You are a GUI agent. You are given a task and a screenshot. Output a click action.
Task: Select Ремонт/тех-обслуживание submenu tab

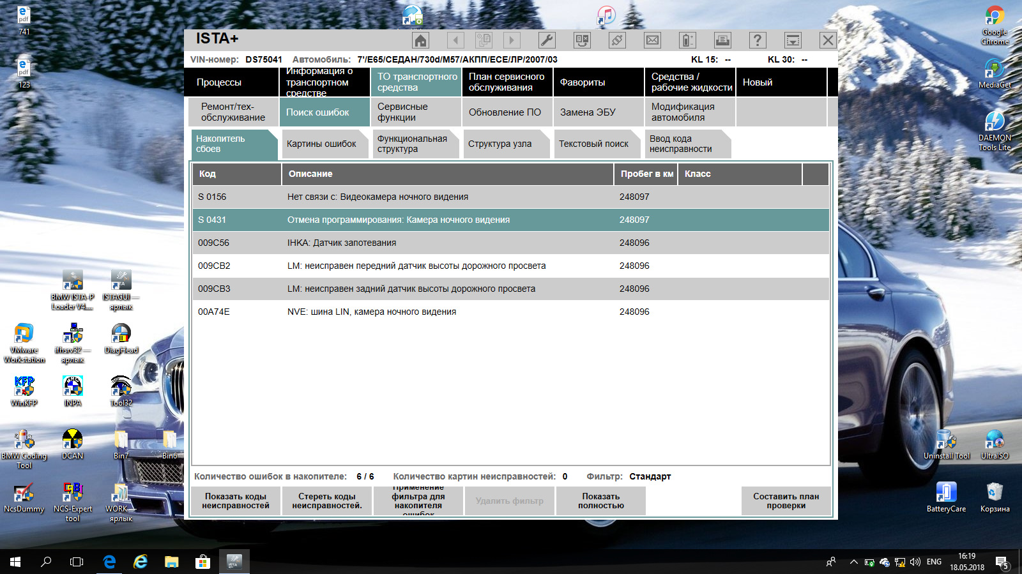(233, 112)
